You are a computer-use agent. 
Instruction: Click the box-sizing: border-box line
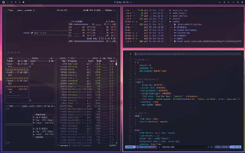coord(153,71)
